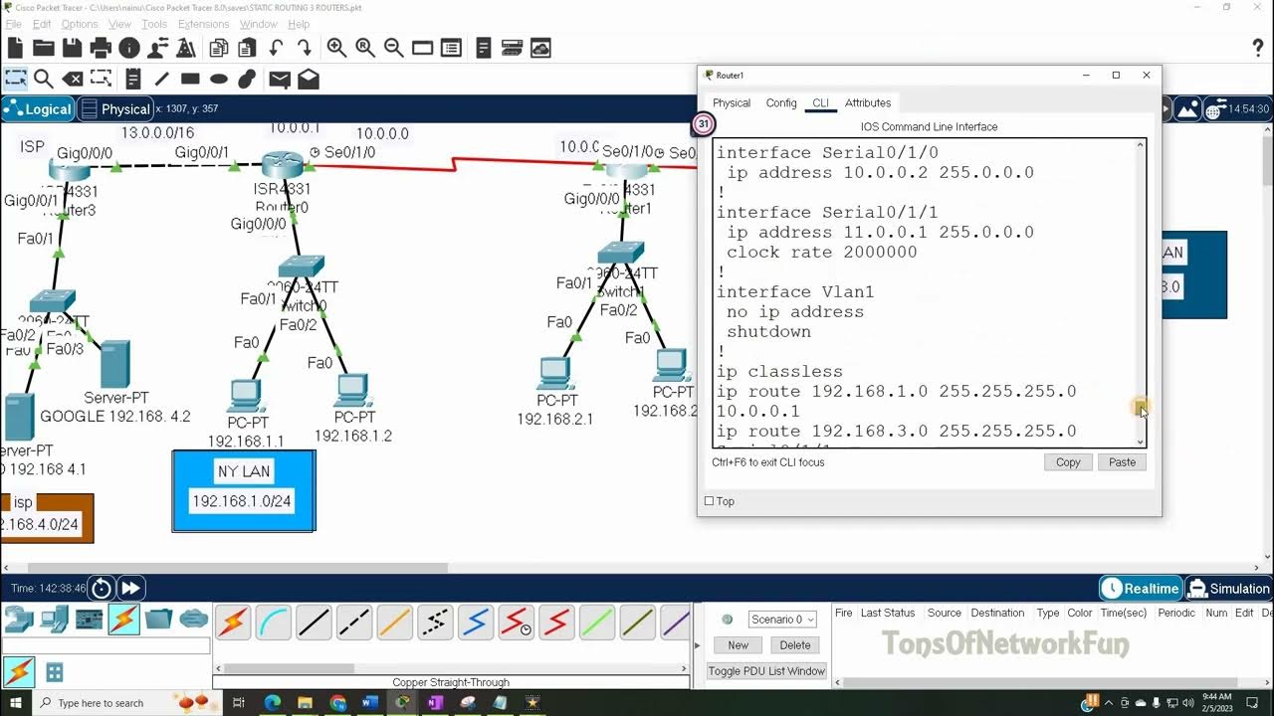
Task: Open the custom devices dialog icon
Action: coord(451,48)
